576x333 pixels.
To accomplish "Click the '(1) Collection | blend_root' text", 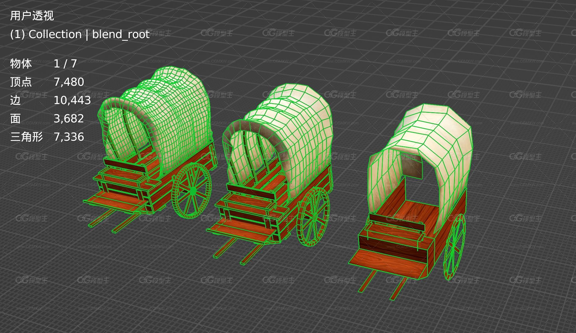I will [x=80, y=34].
